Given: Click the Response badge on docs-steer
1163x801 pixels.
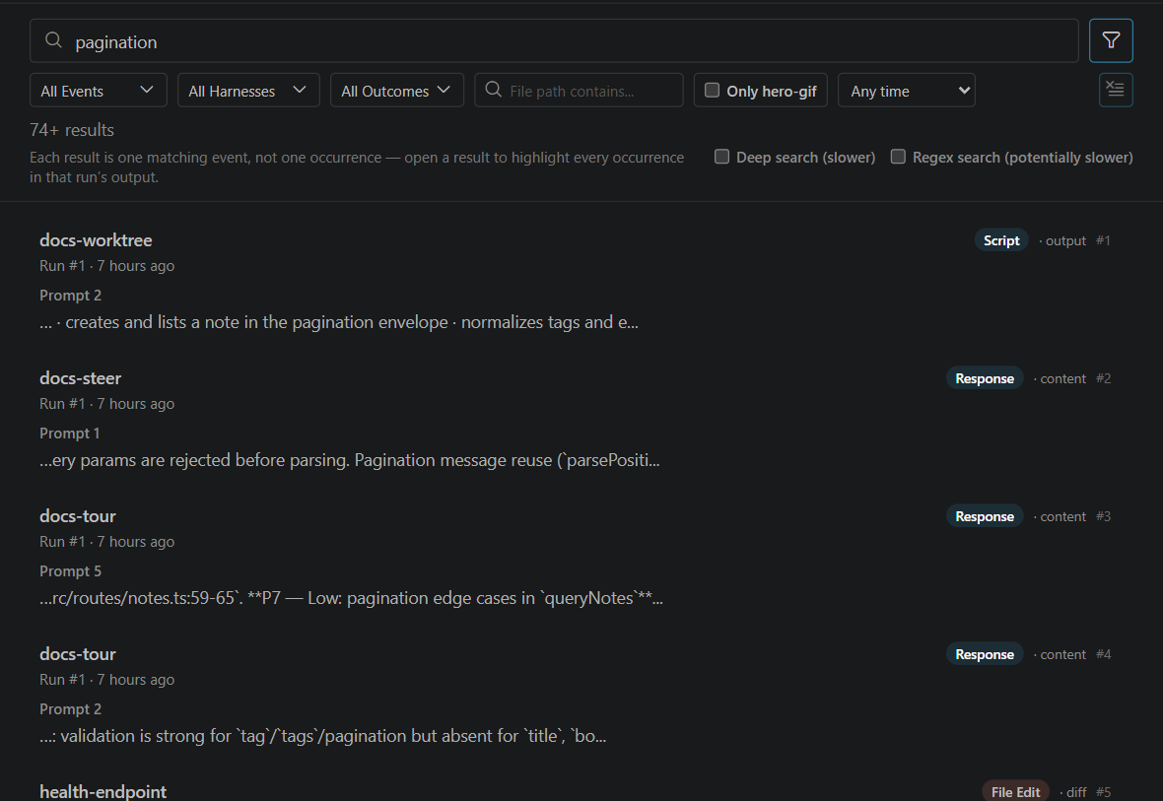Looking at the screenshot, I should pos(985,378).
